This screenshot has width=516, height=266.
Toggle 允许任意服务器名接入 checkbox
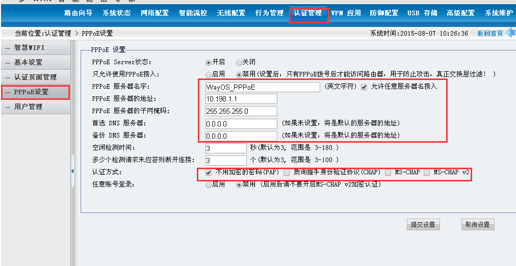click(364, 87)
